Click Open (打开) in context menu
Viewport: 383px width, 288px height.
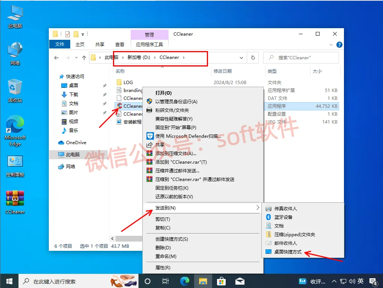pyautogui.click(x=203, y=93)
